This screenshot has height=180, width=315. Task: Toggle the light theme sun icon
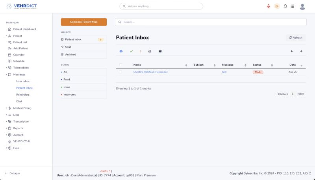tap(277, 6)
